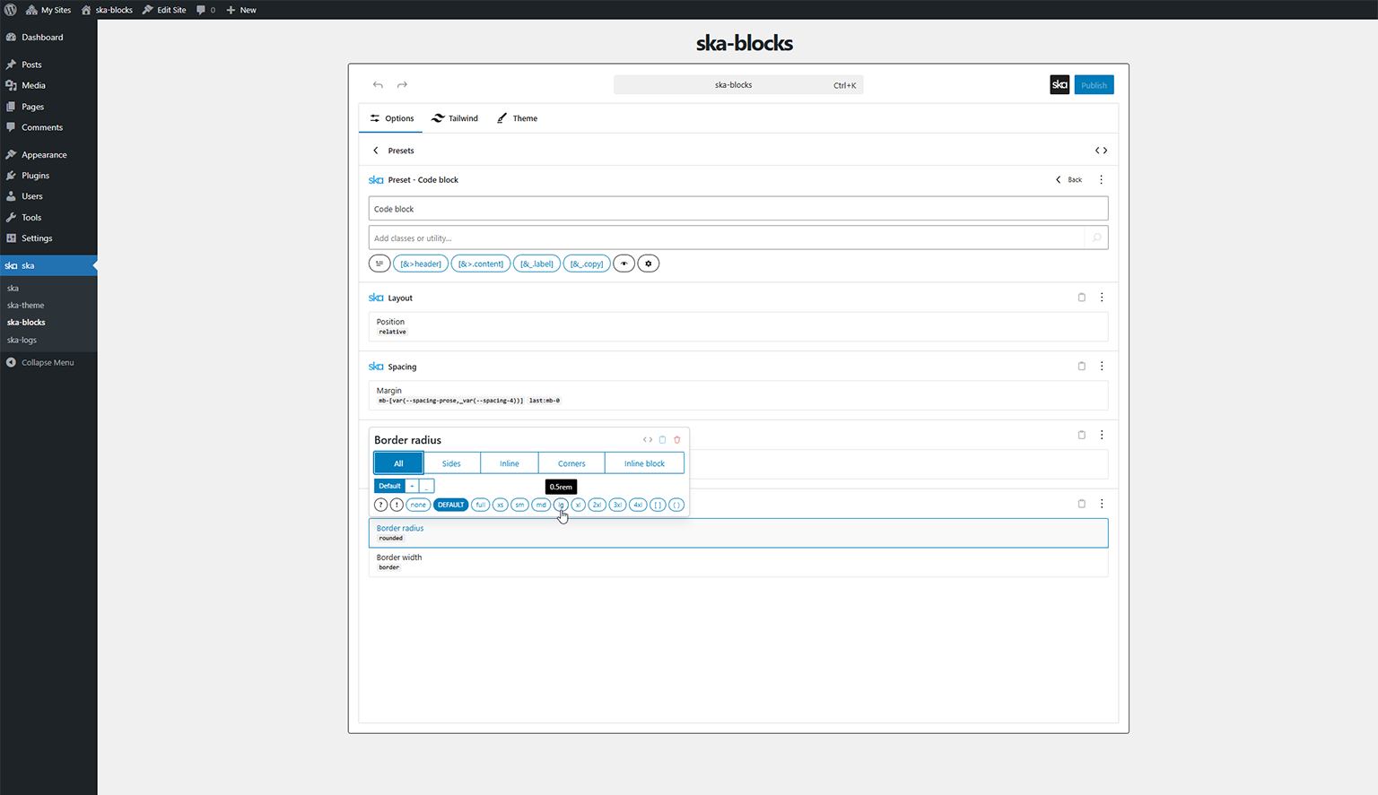Select the [&>header] selector chip

pos(420,264)
